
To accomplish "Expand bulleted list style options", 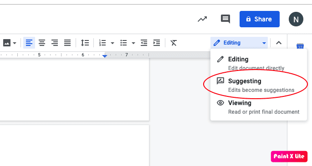I will pos(133,43).
